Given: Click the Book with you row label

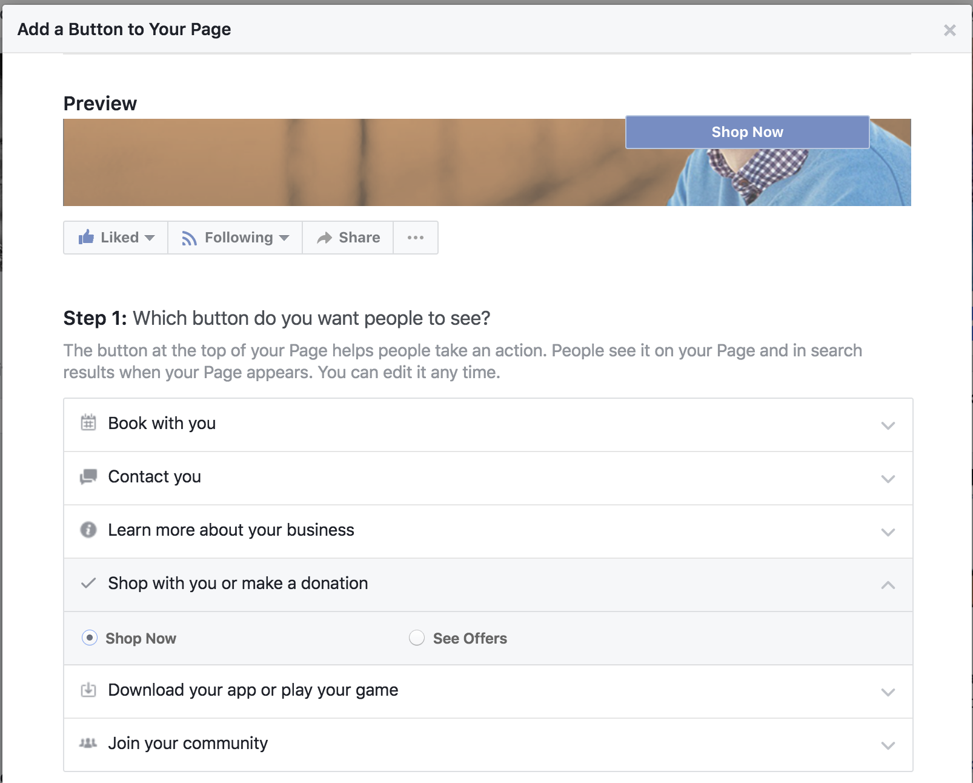Looking at the screenshot, I should pyautogui.click(x=162, y=423).
